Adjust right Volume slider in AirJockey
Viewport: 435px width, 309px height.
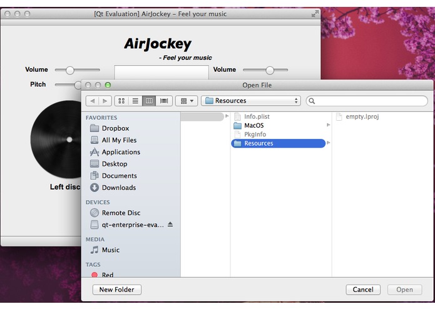pyautogui.click(x=270, y=70)
